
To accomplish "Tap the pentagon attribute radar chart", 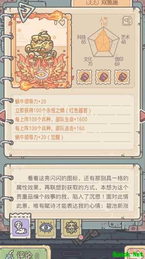I will pos(104,42).
